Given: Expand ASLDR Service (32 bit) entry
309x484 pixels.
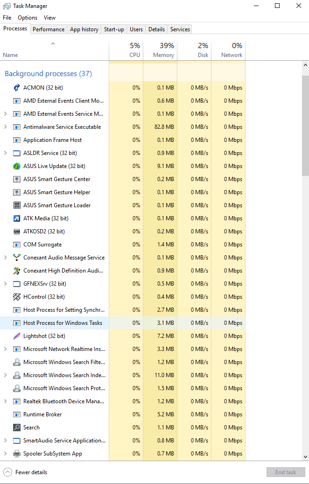Looking at the screenshot, I should pyautogui.click(x=5, y=153).
